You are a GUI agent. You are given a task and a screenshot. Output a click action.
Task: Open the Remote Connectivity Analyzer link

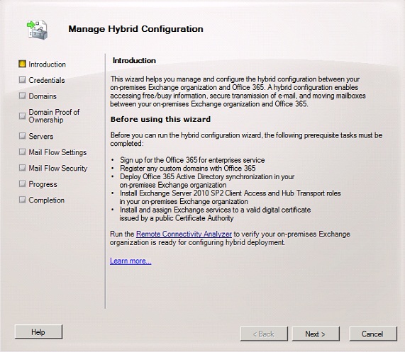[x=184, y=234]
